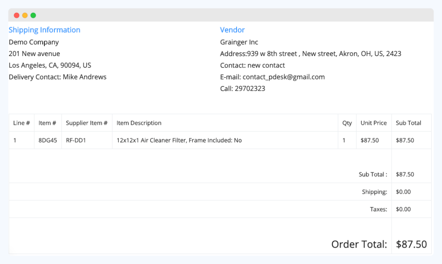442x264 pixels.
Task: Select the Supplier Item # column header
Action: (x=86, y=123)
